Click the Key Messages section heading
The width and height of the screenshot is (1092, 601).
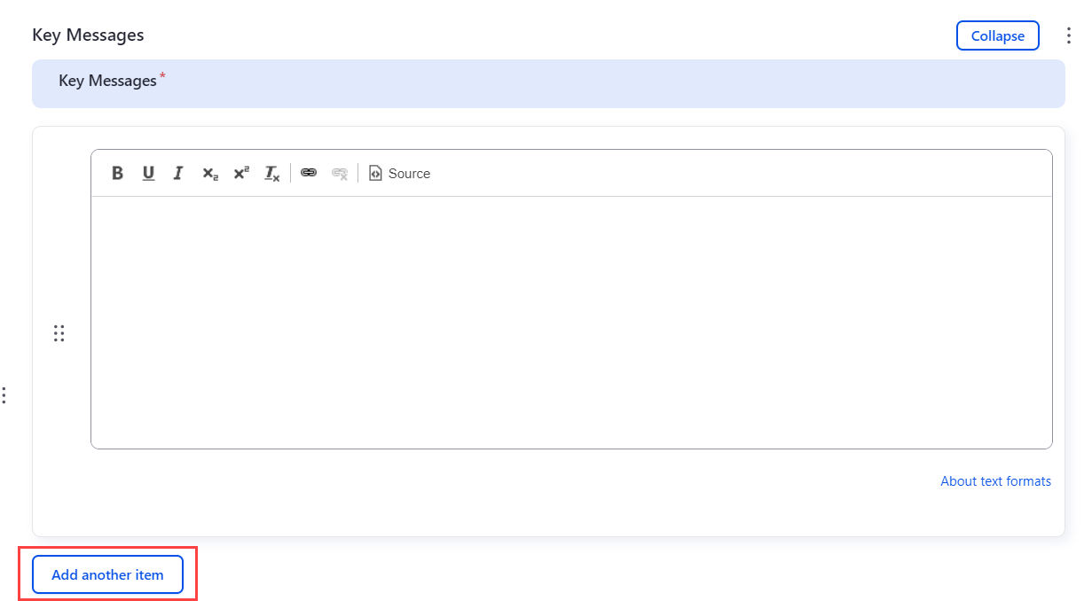click(88, 35)
